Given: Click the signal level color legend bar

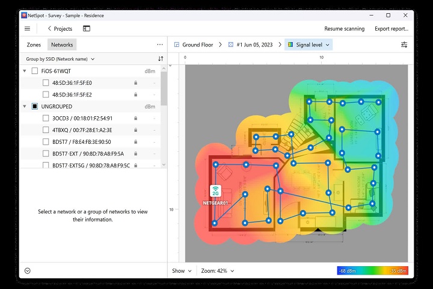Looking at the screenshot, I should point(372,271).
